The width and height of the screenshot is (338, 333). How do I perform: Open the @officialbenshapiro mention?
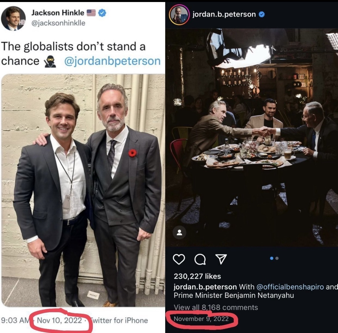290,287
